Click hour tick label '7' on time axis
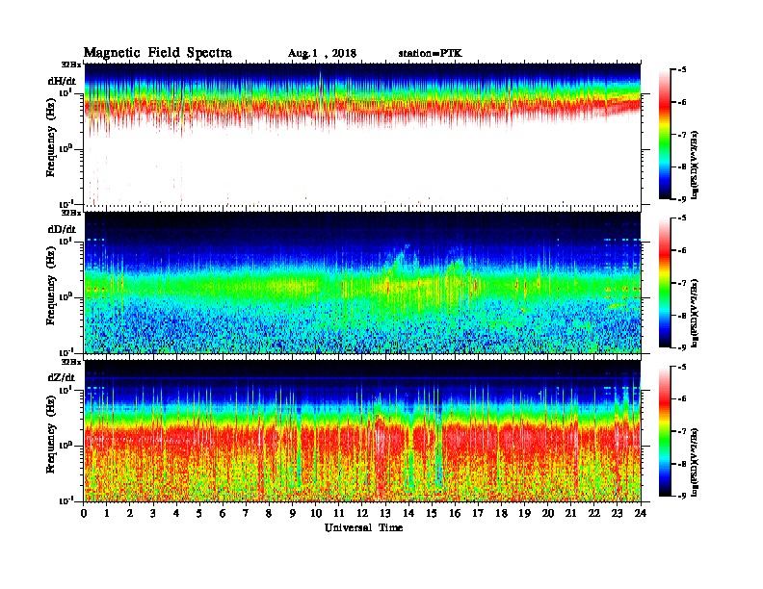This screenshot has height=589, width=763. click(247, 513)
